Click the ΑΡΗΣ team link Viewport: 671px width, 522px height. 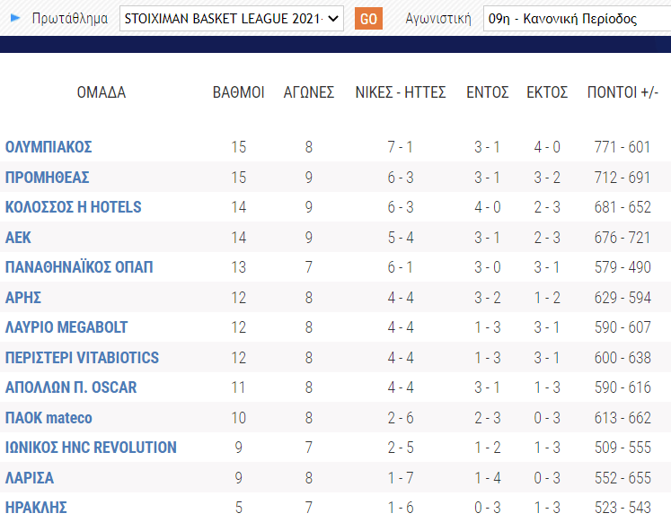(x=23, y=298)
